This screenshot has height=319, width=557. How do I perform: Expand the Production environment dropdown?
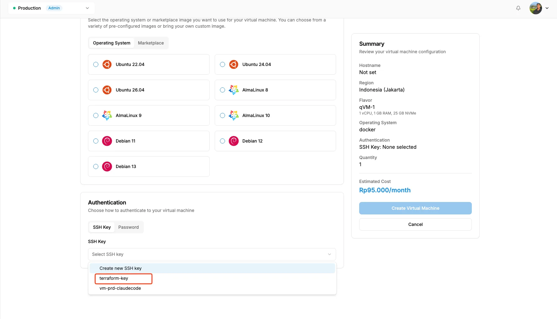pos(51,8)
